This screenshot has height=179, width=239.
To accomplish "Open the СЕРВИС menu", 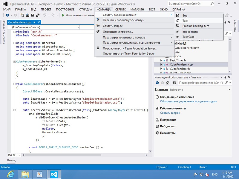I will tap(120, 10).
